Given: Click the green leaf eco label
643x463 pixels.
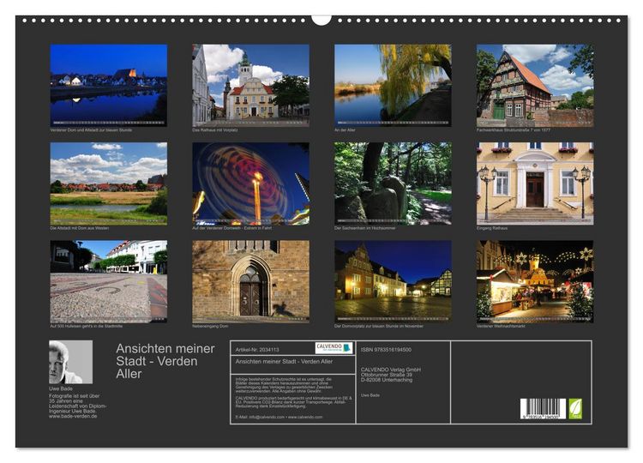Looking at the screenshot, I should click(x=575, y=408).
